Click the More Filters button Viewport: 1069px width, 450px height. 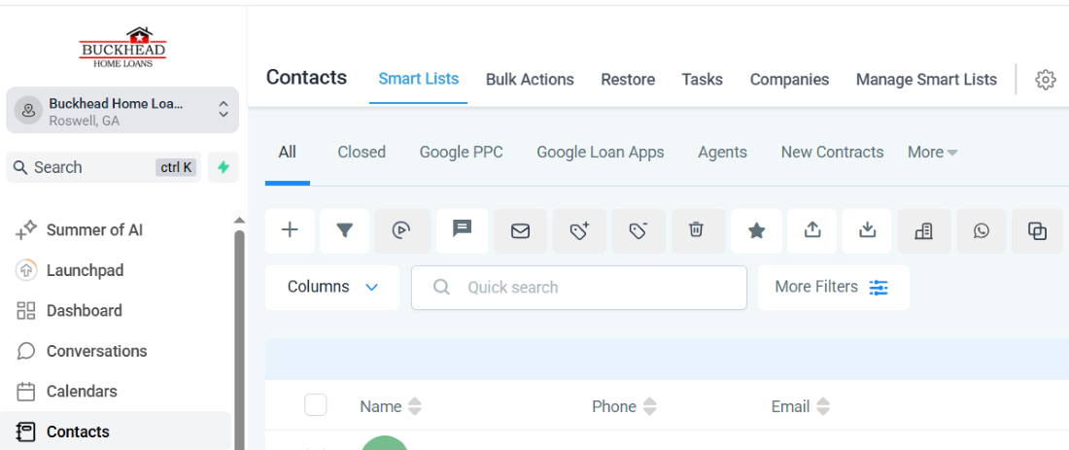point(833,287)
